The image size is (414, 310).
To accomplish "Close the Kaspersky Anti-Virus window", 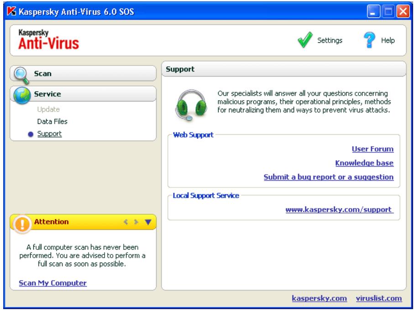I will coord(403,11).
